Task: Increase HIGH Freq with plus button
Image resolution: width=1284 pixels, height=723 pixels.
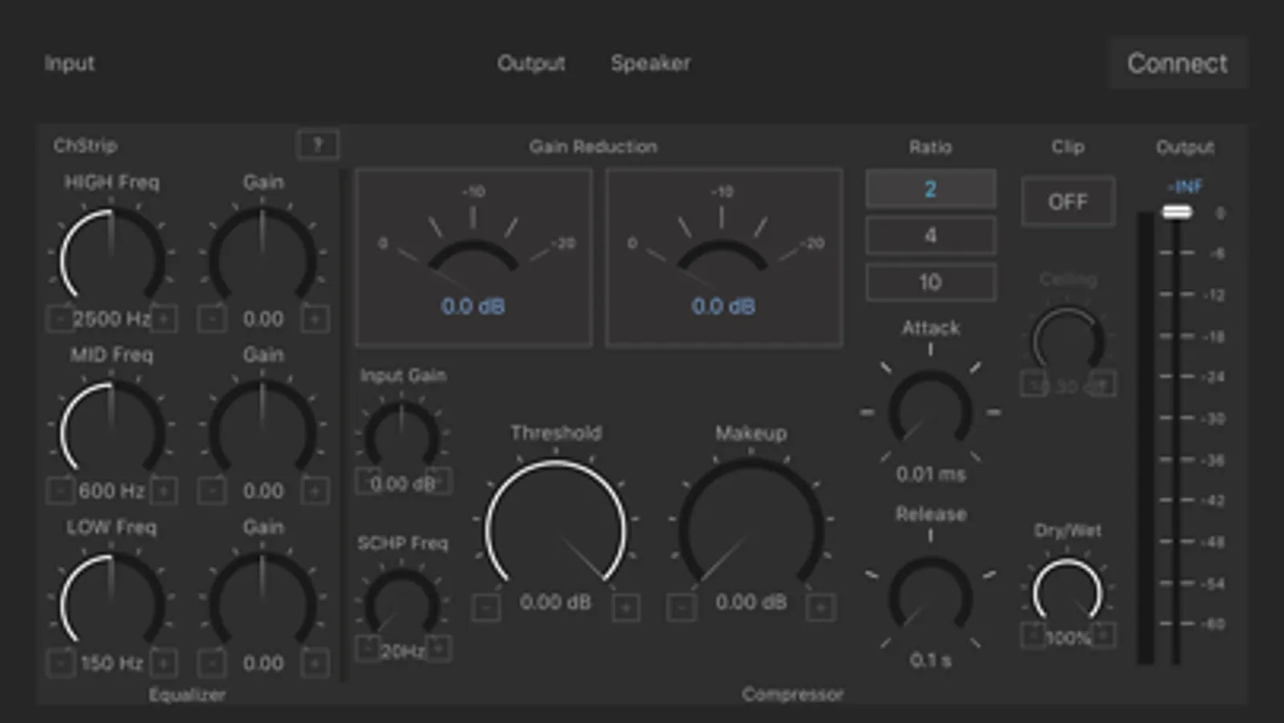Action: (x=164, y=319)
